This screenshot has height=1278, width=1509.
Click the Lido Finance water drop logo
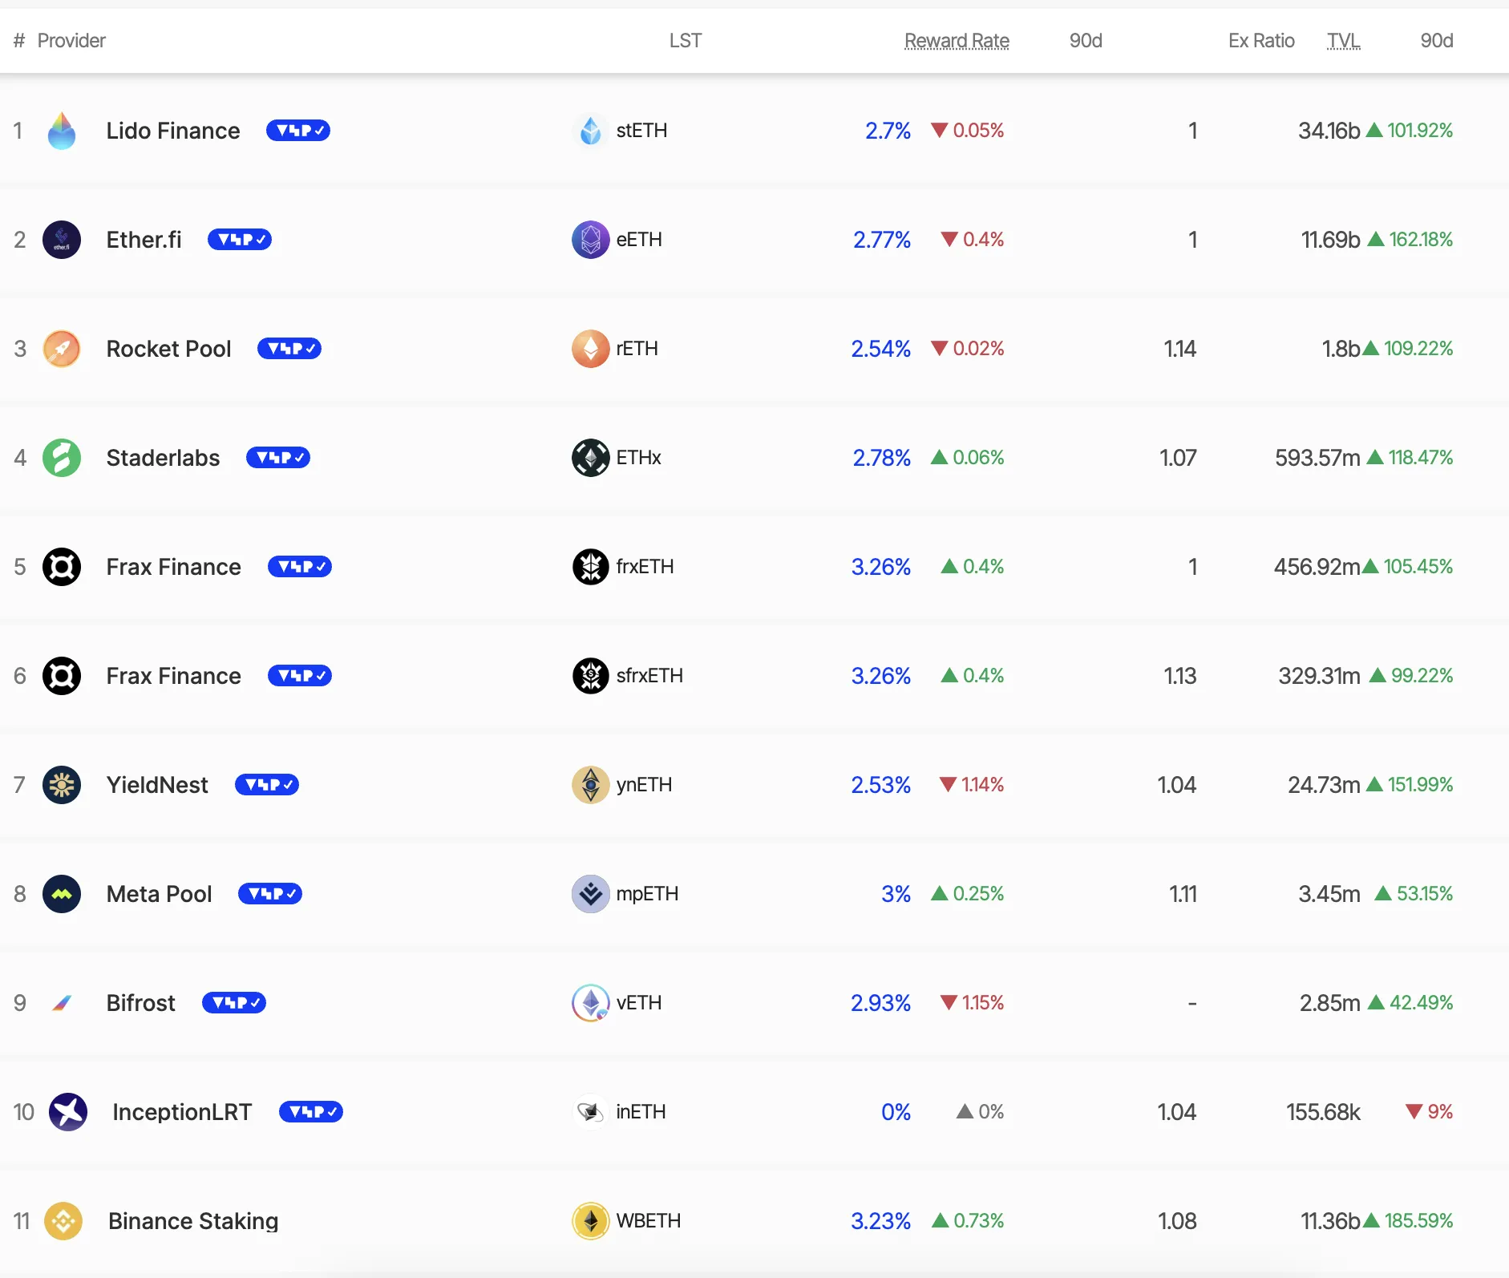62,131
